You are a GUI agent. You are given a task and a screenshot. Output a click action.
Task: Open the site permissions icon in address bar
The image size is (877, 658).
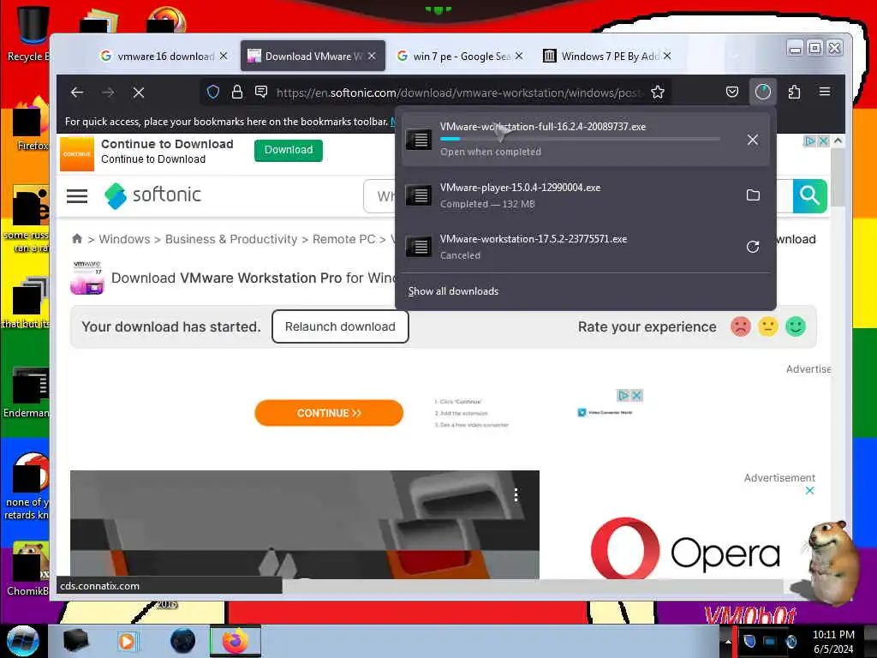[x=261, y=92]
